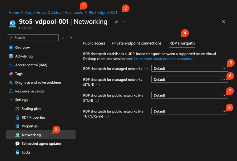The height and width of the screenshot is (161, 237).
Task: Switch to the Public access tab
Action: [94, 43]
